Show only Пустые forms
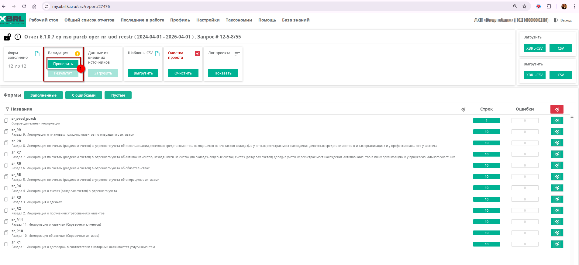Screen dimensions: 579x265 118,95
